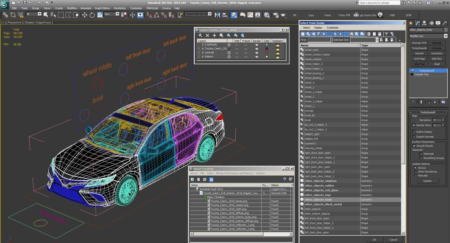Open the Rendering menu
Image resolution: width=450 pixels, height=243 pixels.
(x=119, y=8)
